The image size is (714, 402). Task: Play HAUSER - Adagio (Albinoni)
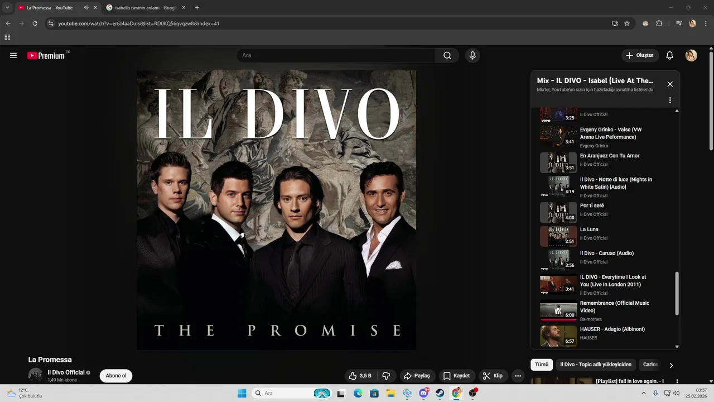click(x=605, y=335)
